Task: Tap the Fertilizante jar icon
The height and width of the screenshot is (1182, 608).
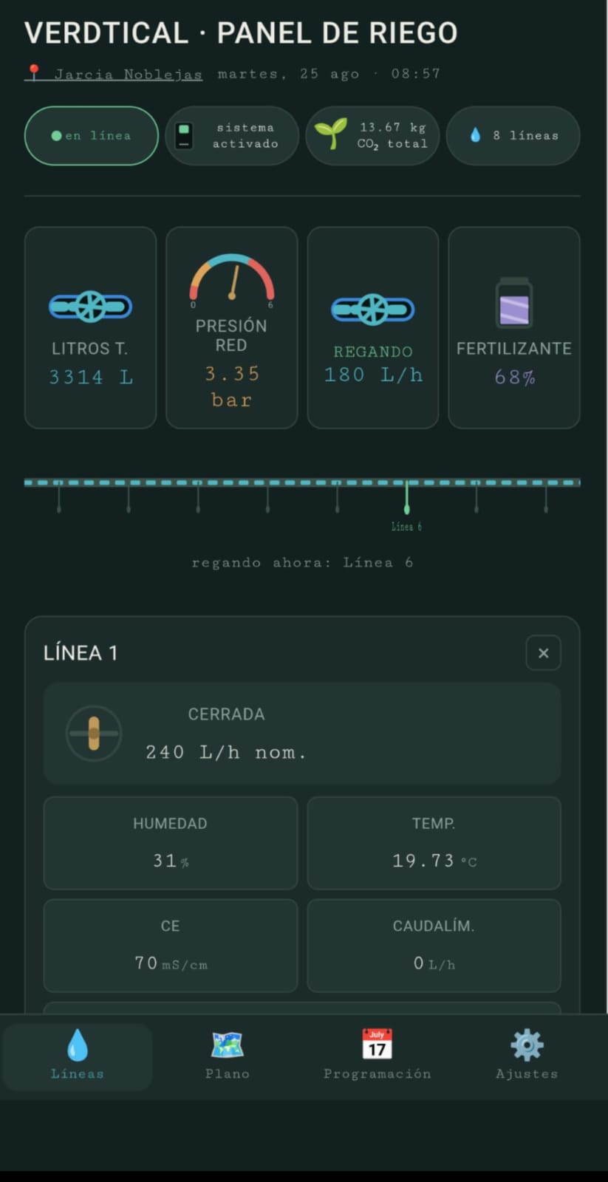Action: click(x=514, y=303)
